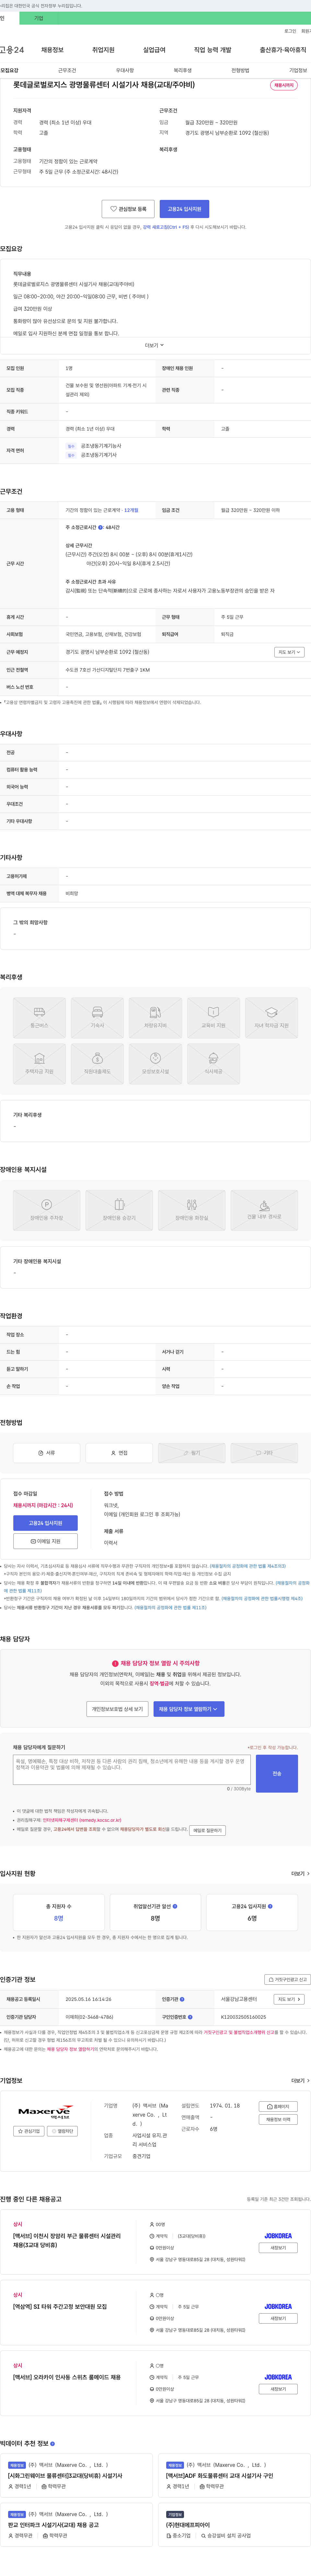Click info icon beside 구인인증번호
311x2576 pixels.
[x=190, y=2017]
